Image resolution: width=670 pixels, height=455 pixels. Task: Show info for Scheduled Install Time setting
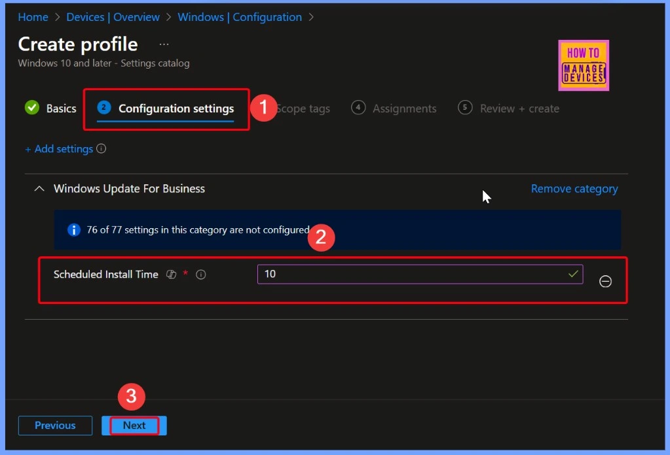pos(201,275)
